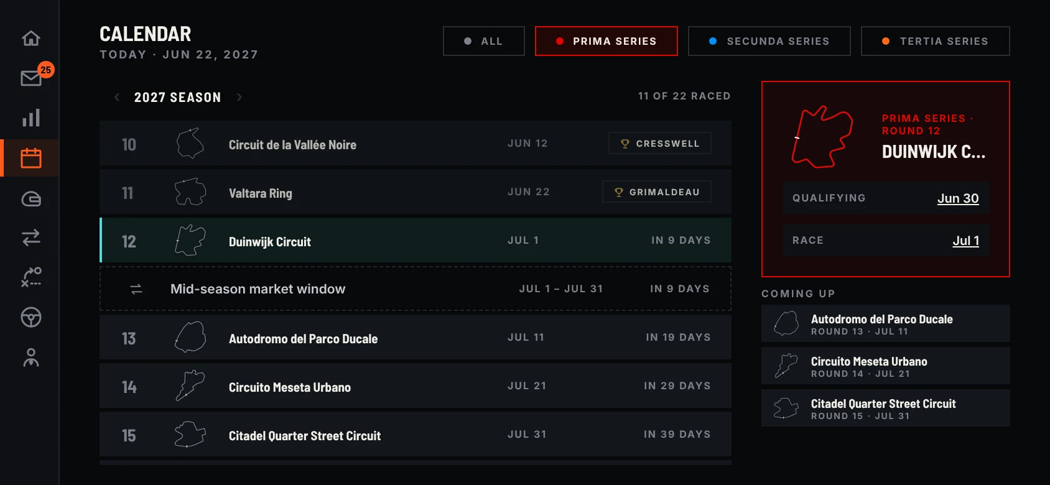The height and width of the screenshot is (485, 1050).
Task: Select the Prima Series filter tab
Action: pos(606,41)
